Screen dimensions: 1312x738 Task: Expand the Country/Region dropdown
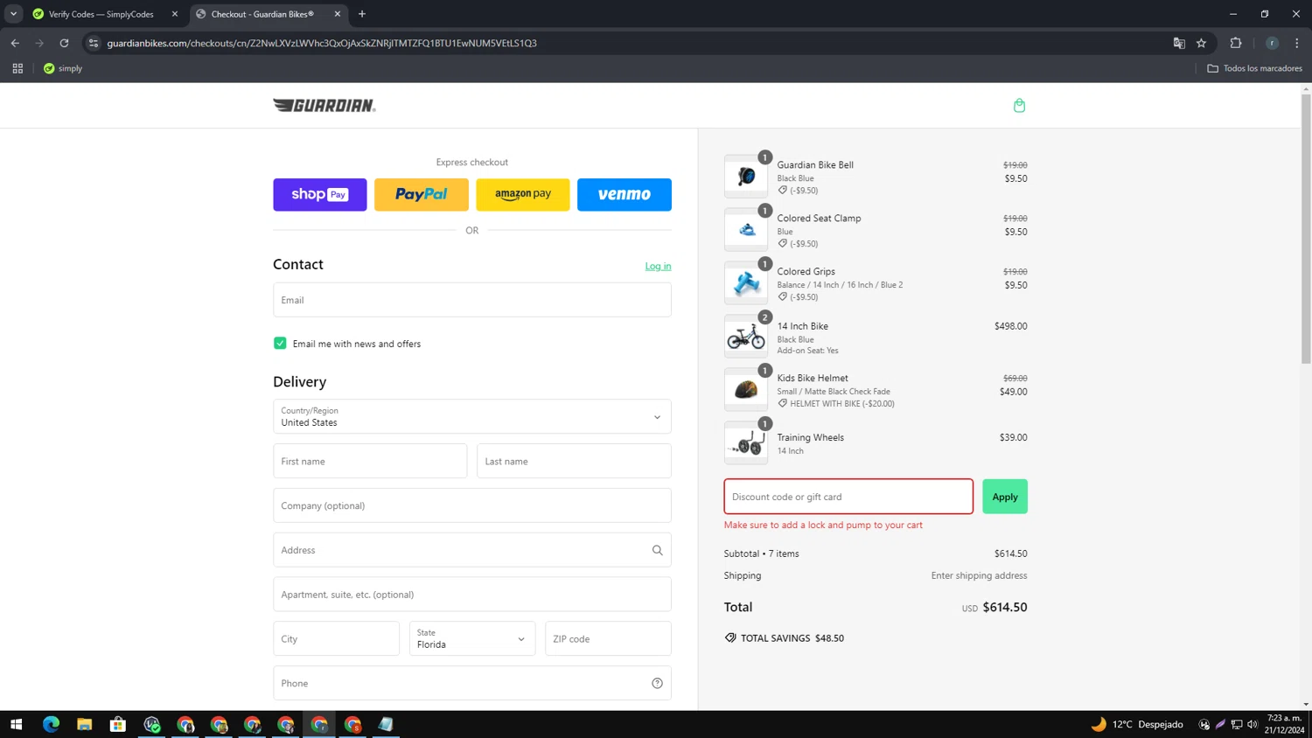click(x=471, y=417)
